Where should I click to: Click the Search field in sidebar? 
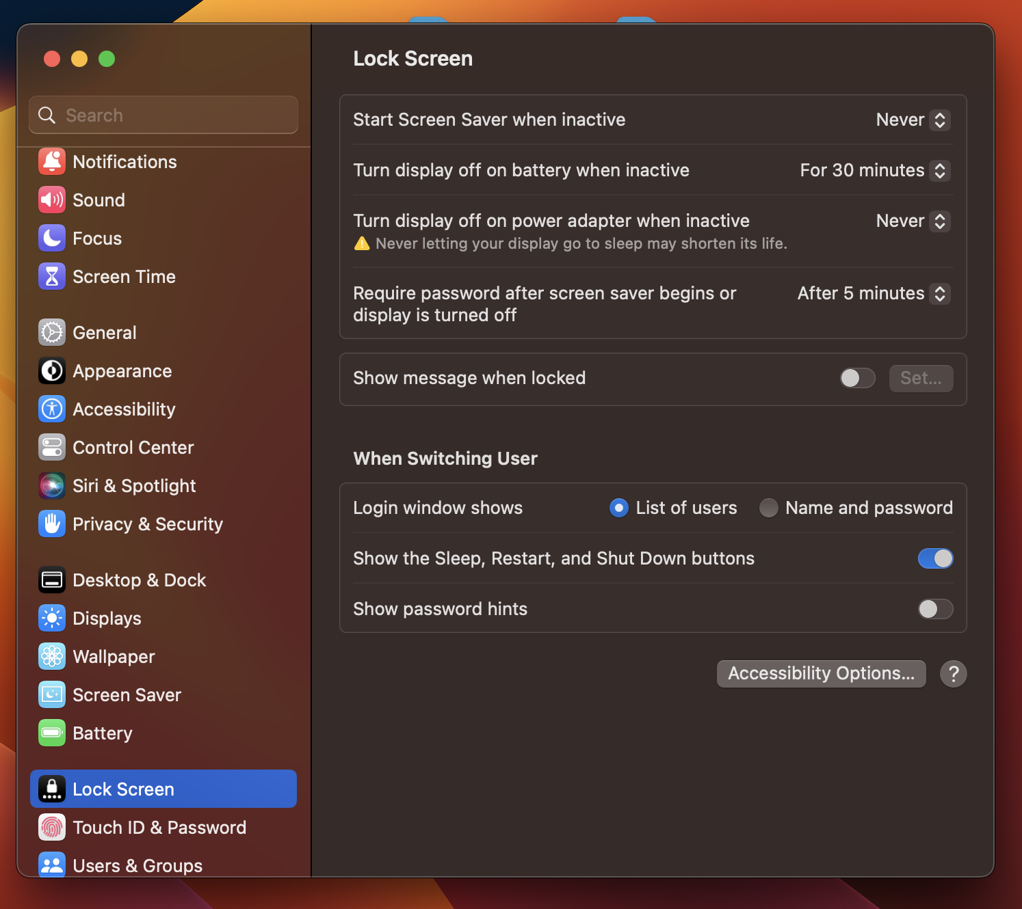point(163,115)
